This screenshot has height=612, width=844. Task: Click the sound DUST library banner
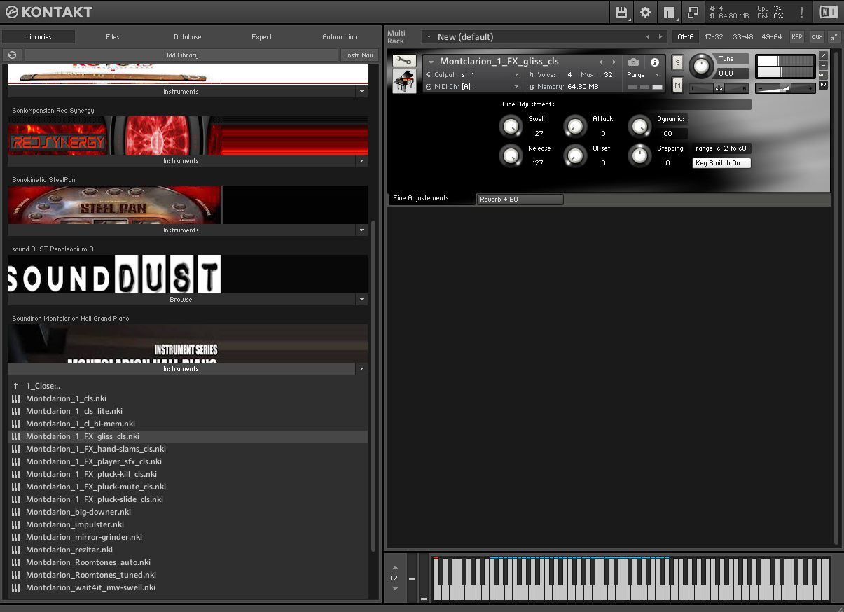[x=188, y=274]
